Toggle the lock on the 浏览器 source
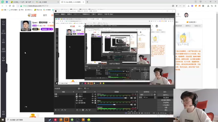The width and height of the screenshot is (218, 122). [95, 94]
